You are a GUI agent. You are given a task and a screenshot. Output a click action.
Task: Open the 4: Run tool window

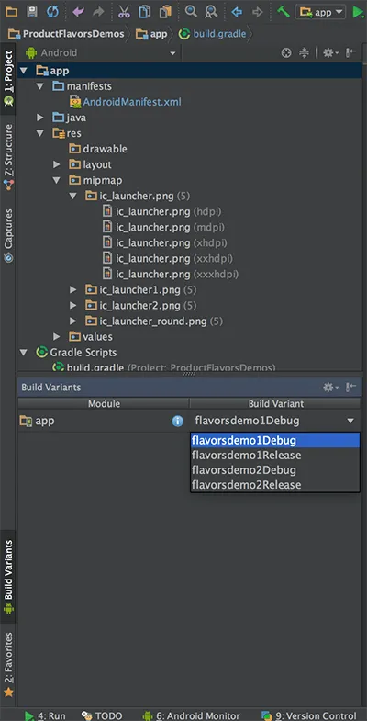pyautogui.click(x=45, y=715)
